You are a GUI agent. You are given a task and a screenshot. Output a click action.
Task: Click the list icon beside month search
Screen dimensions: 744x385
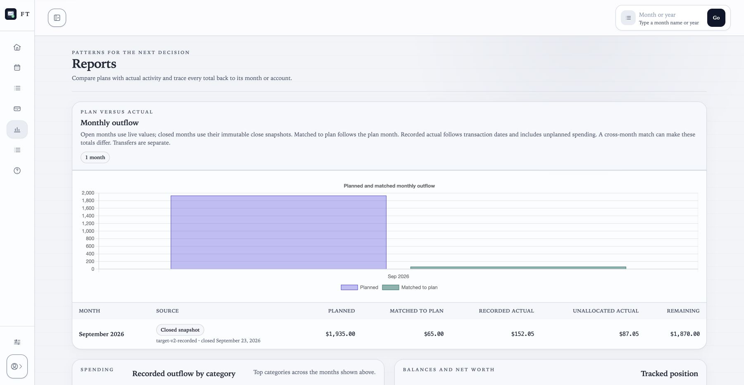pos(628,18)
